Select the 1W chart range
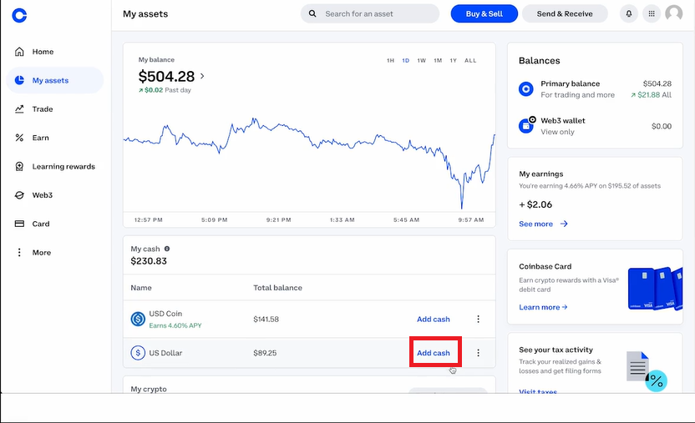This screenshot has width=695, height=423. (422, 61)
